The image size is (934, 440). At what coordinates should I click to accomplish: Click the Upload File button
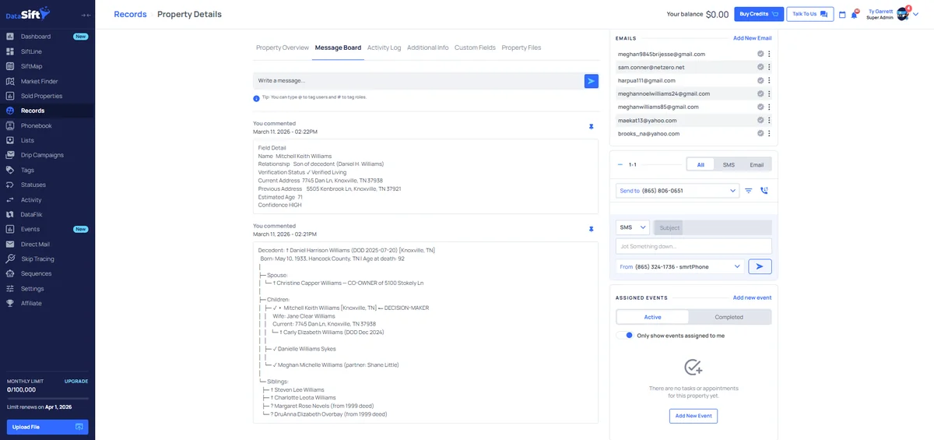47,427
